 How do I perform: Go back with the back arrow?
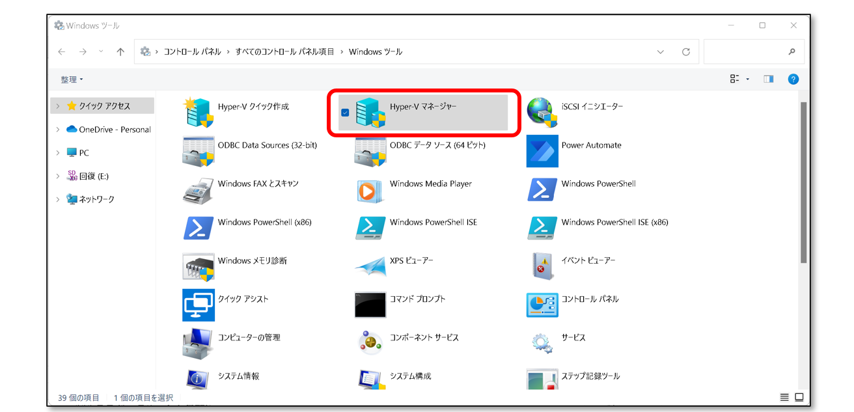pos(62,51)
